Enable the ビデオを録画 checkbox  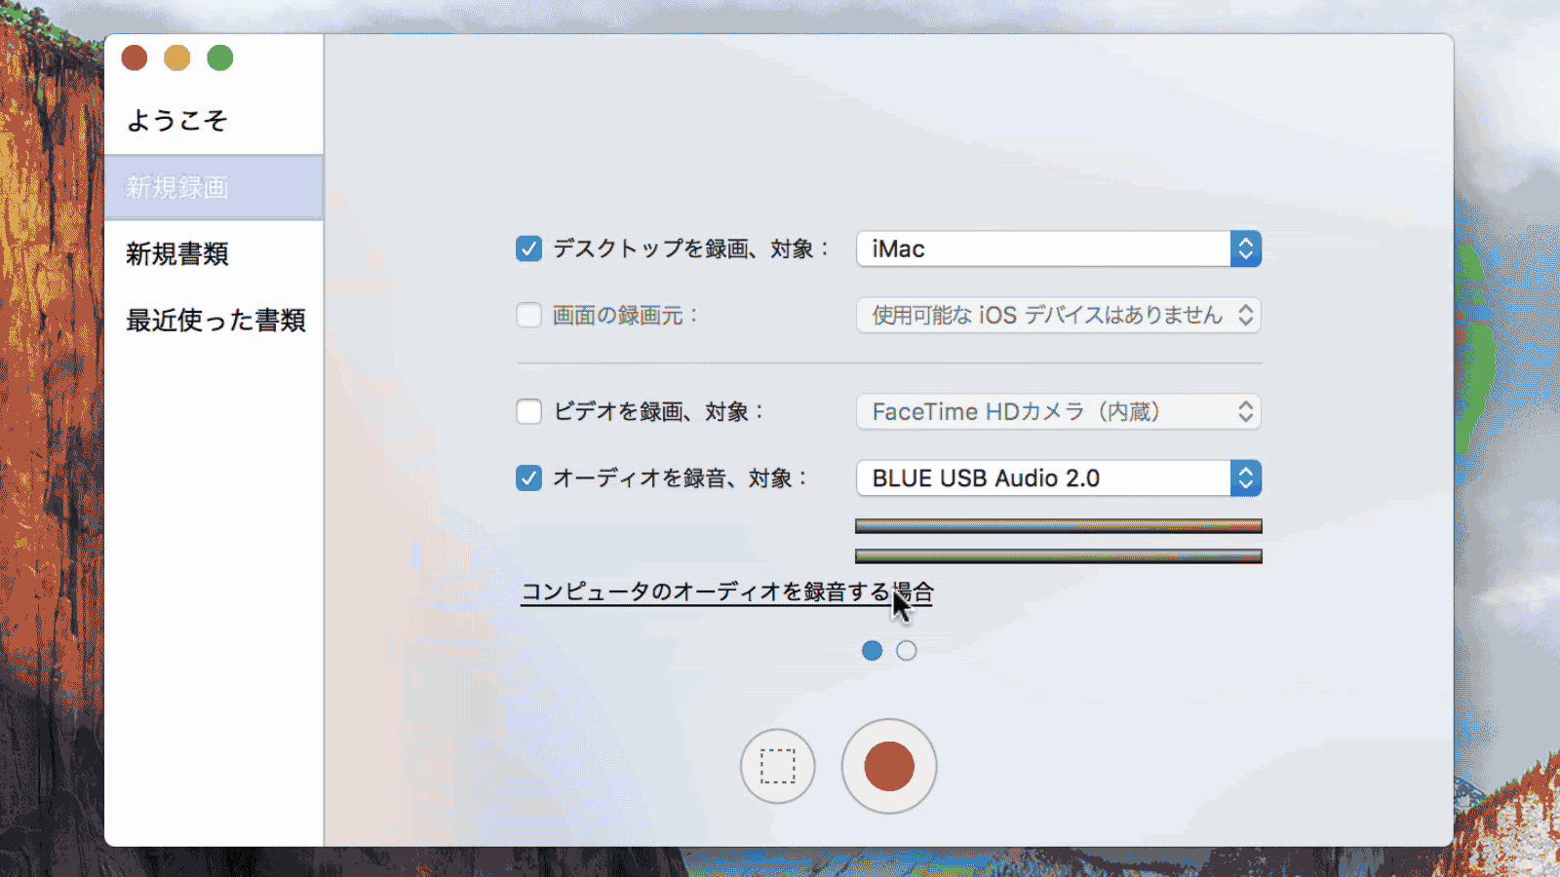(528, 411)
